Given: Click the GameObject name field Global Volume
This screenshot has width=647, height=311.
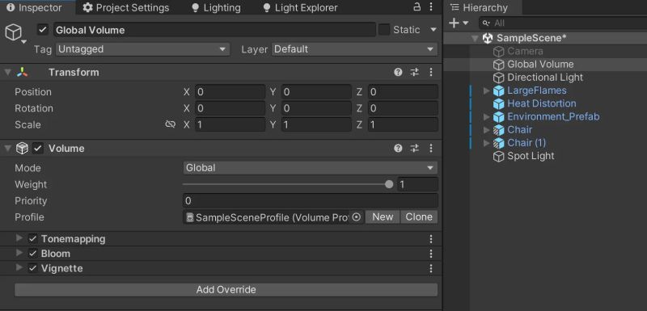Looking at the screenshot, I should [x=214, y=30].
